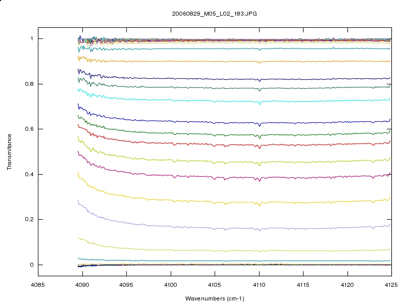The image size is (404, 303).
Task: Click x-axis tick label 4085
Action: tap(38, 285)
